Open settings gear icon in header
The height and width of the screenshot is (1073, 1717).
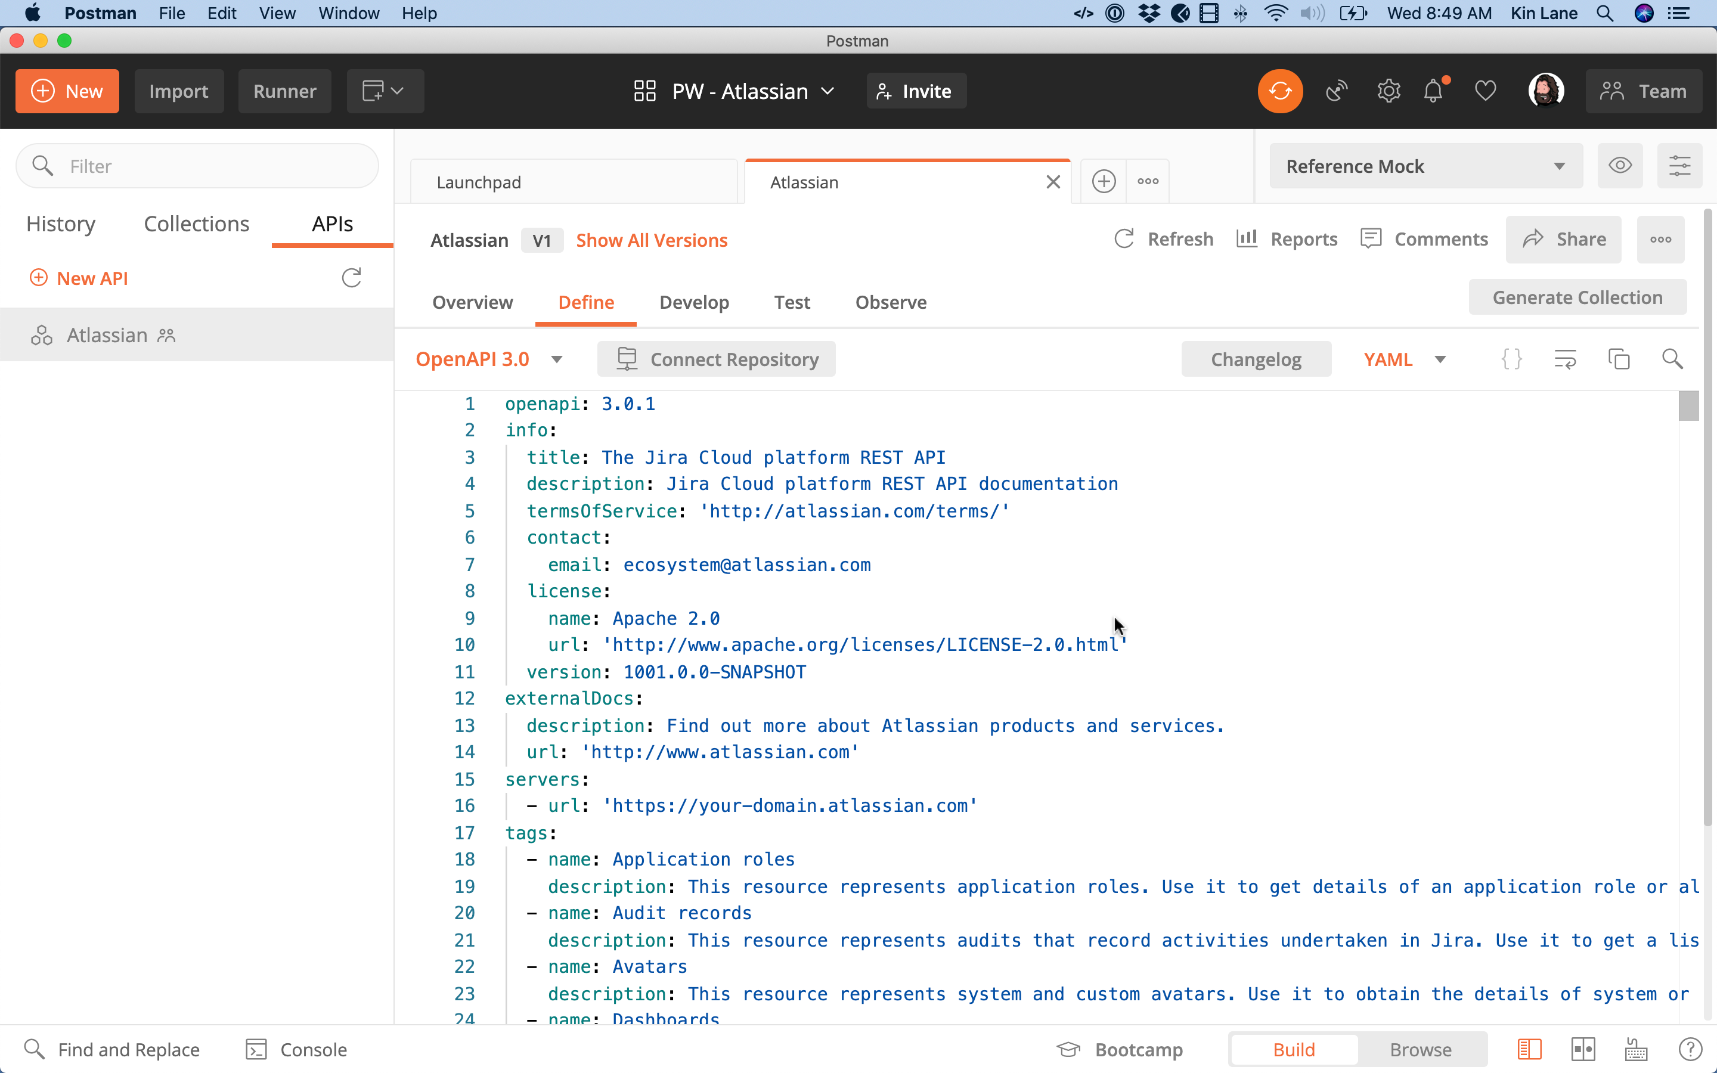1389,91
